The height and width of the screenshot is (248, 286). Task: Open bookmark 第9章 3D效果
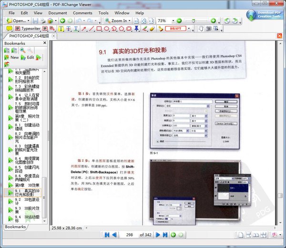click(27, 186)
